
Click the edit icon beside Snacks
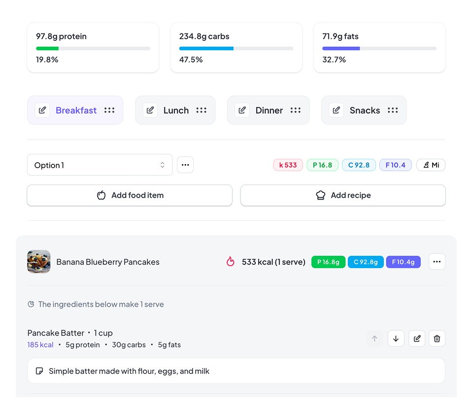point(337,110)
